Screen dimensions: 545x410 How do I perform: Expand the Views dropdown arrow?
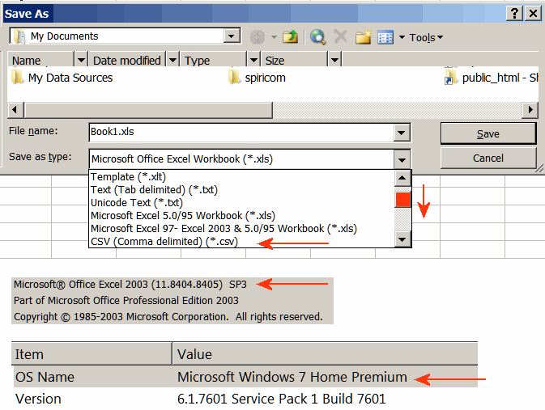[402, 37]
